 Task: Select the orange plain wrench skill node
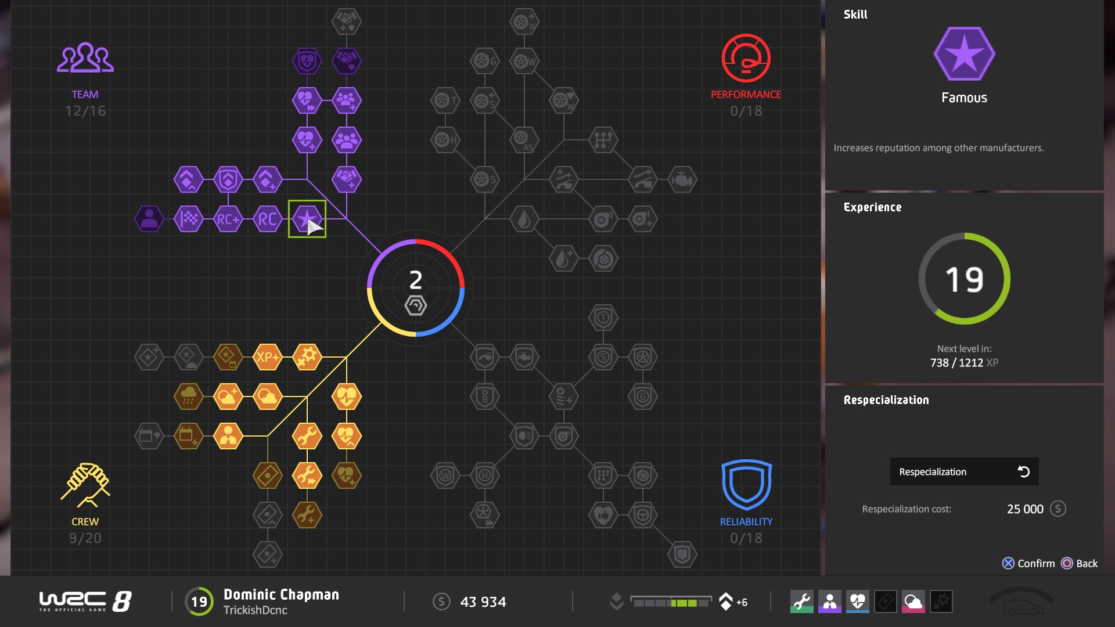[307, 436]
